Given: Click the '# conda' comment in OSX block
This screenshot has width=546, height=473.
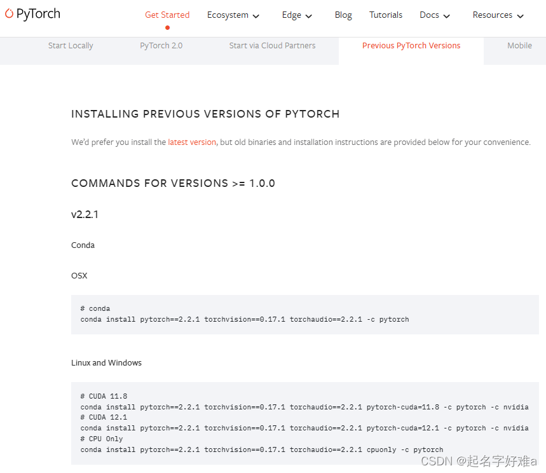Looking at the screenshot, I should [95, 308].
